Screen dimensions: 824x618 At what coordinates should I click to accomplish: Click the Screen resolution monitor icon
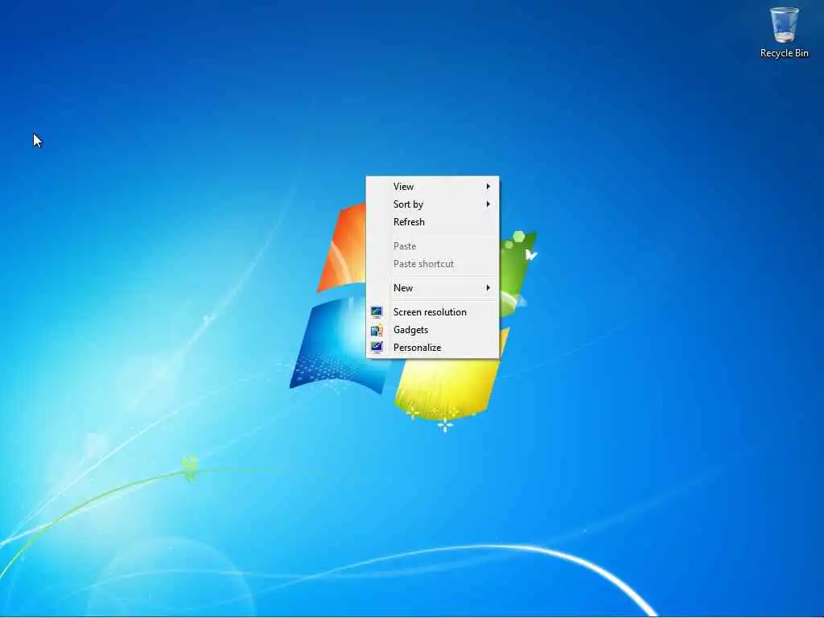point(377,312)
